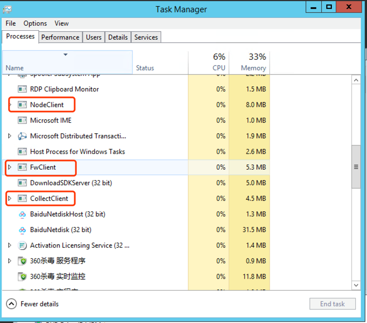Expand the CollectClient process group
367x323 pixels.
10,199
